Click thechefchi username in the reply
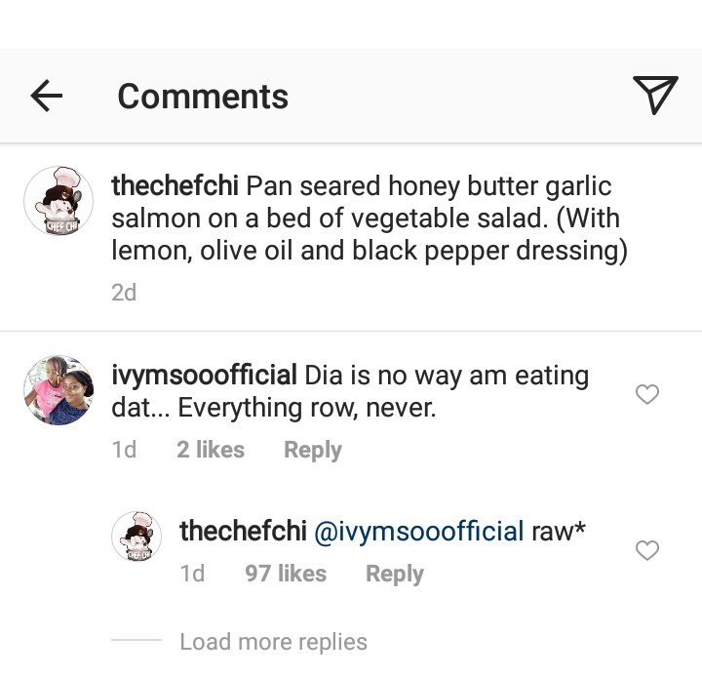Image resolution: width=702 pixels, height=677 pixels. click(243, 532)
